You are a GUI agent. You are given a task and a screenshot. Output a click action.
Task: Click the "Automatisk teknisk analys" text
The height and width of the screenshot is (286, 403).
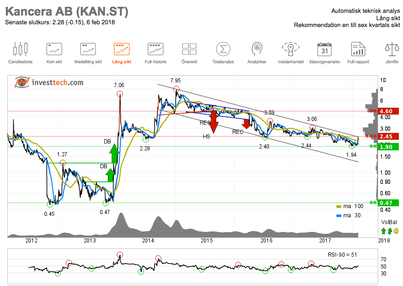(x=365, y=11)
